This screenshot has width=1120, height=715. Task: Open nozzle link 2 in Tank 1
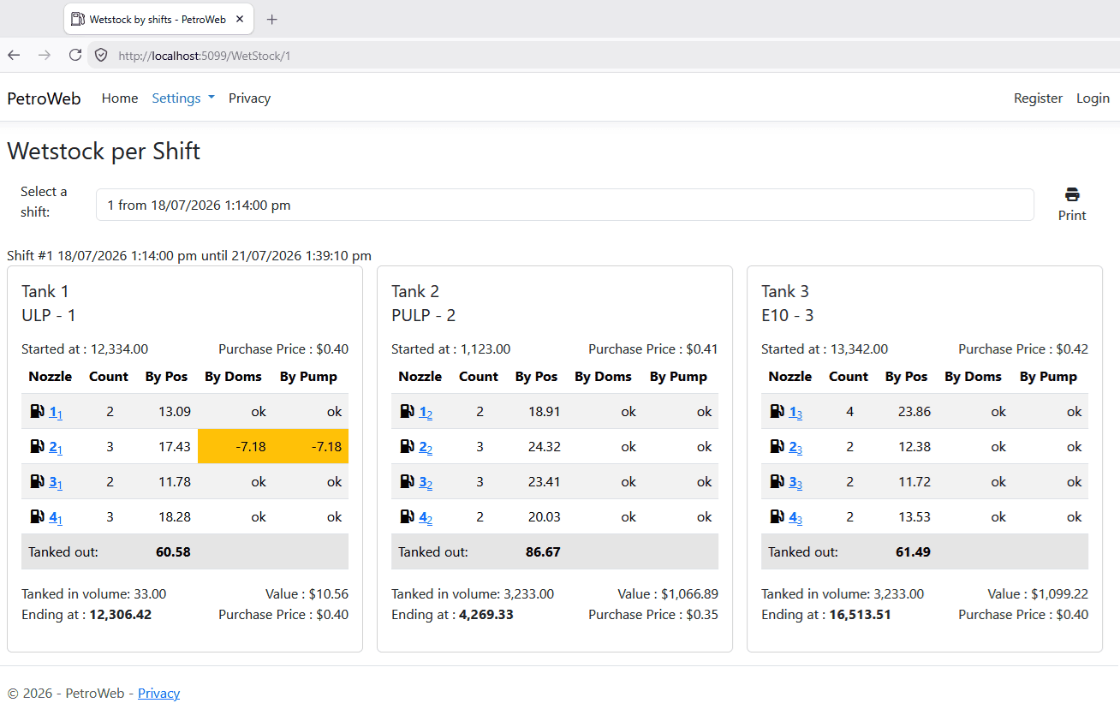tap(56, 448)
